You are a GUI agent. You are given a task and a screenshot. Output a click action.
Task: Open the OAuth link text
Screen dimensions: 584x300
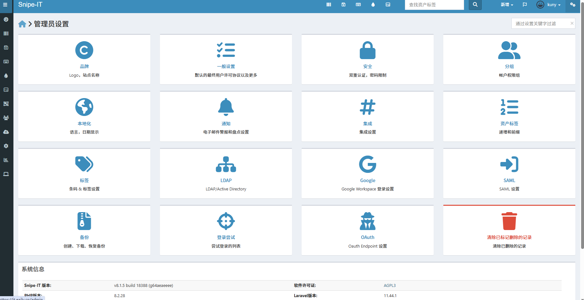tap(367, 237)
